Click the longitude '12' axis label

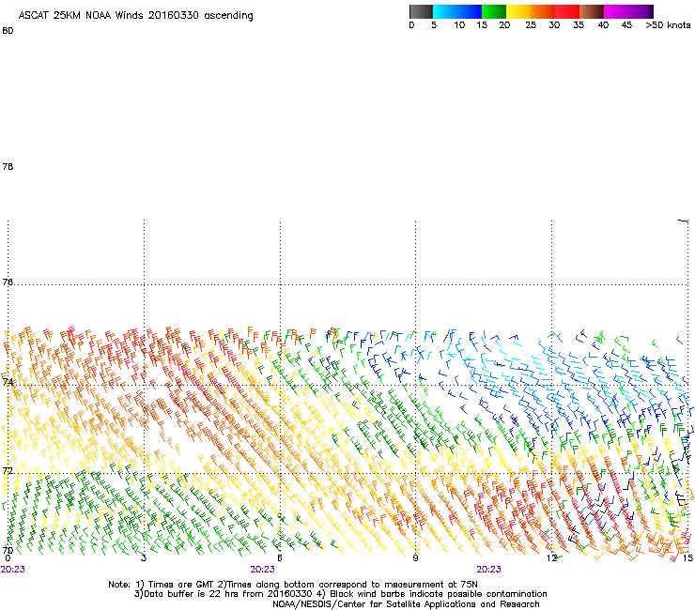tap(552, 558)
